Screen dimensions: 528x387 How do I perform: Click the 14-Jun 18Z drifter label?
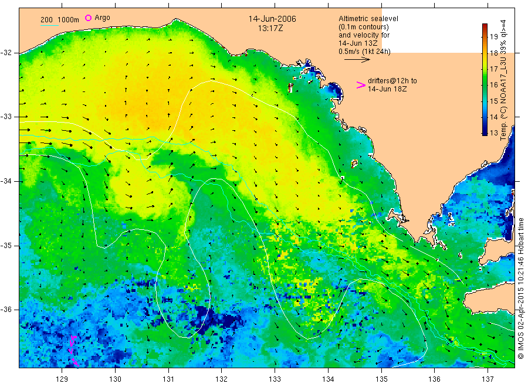pyautogui.click(x=387, y=89)
